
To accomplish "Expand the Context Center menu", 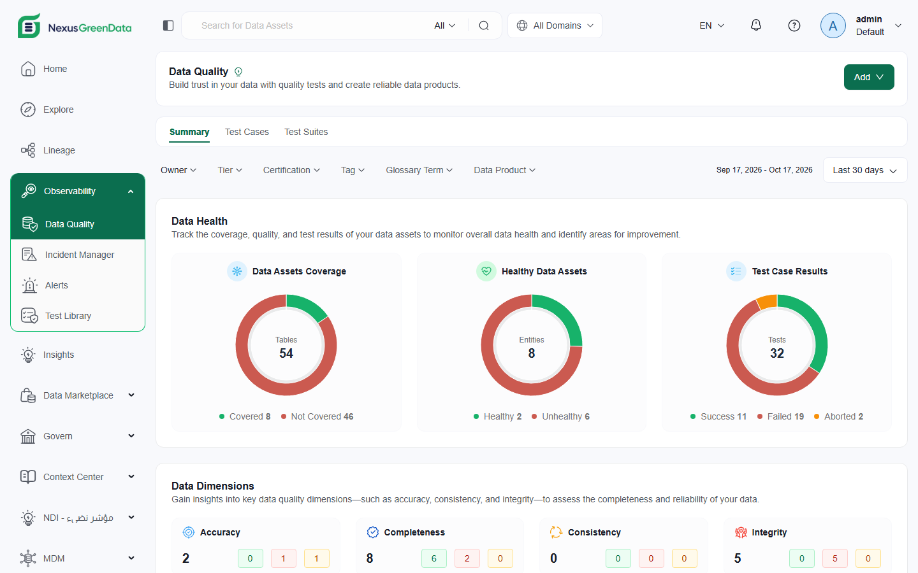I will pos(131,477).
